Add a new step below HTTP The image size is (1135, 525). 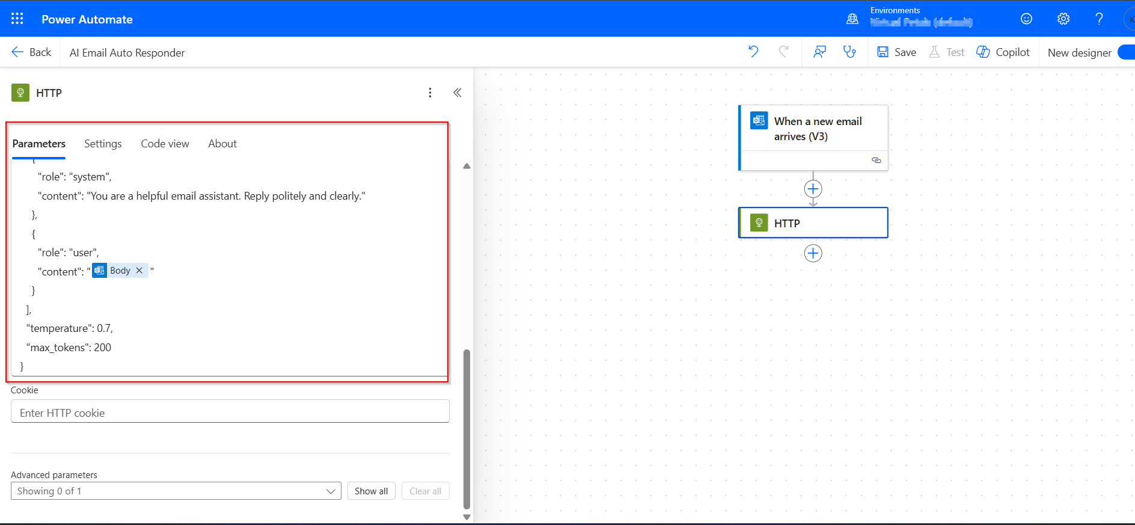click(813, 253)
